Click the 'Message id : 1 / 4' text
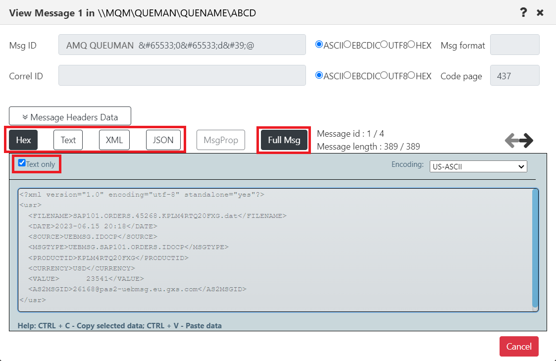 (351, 134)
